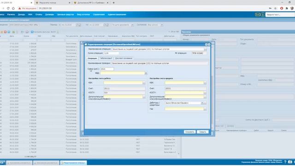
Task: Close the operation dialog with X icon
Action: tap(209, 44)
